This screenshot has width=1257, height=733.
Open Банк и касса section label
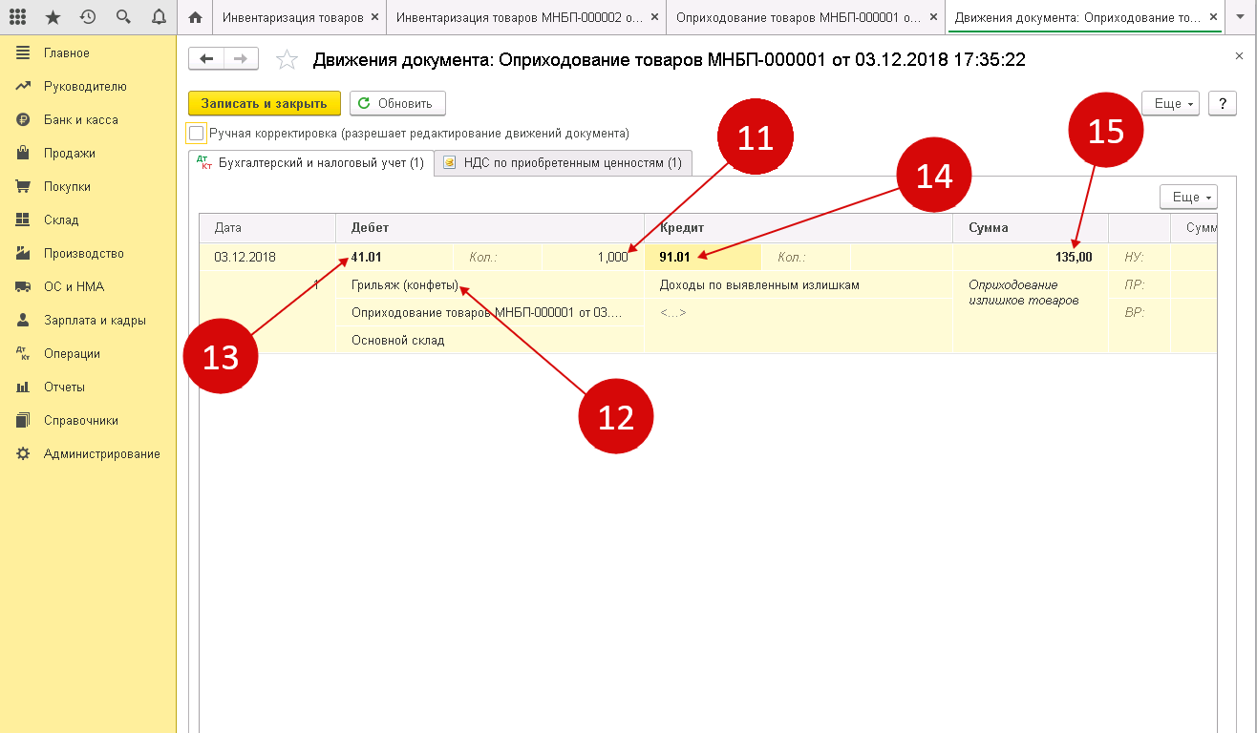pos(81,120)
